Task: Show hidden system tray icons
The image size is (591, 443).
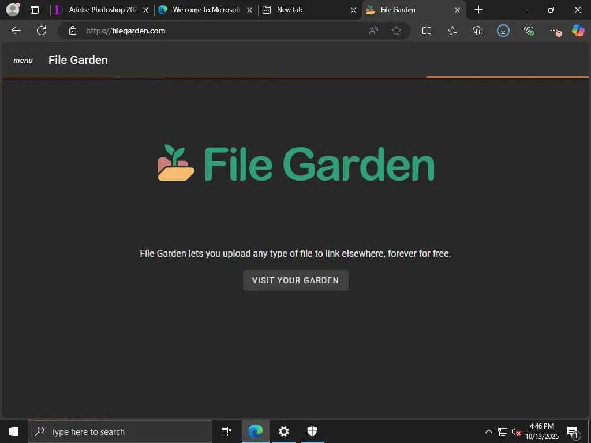Action: 488,431
